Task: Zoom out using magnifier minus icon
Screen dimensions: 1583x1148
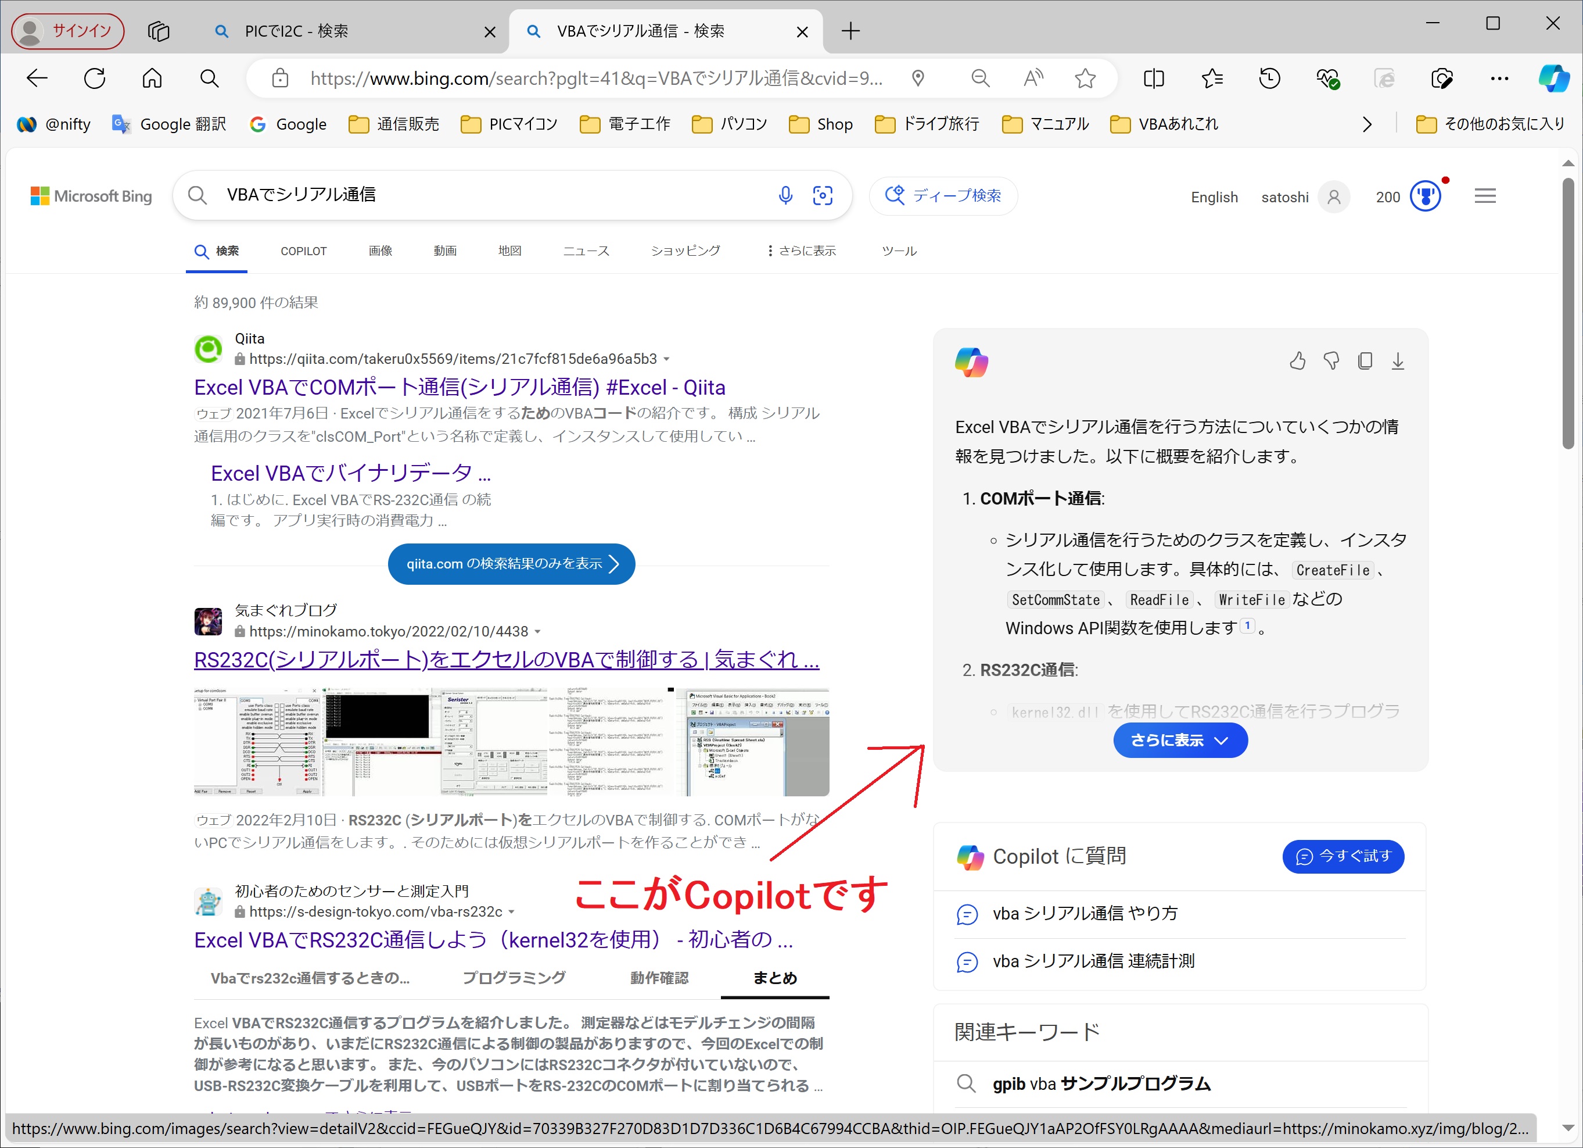Action: click(981, 78)
